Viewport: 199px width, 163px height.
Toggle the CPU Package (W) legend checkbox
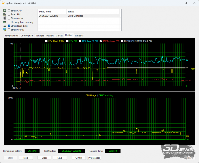click(101, 41)
